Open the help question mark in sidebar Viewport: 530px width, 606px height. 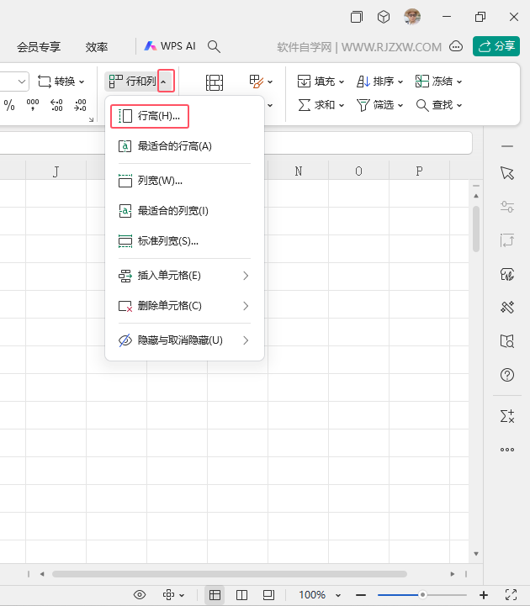pyautogui.click(x=506, y=375)
